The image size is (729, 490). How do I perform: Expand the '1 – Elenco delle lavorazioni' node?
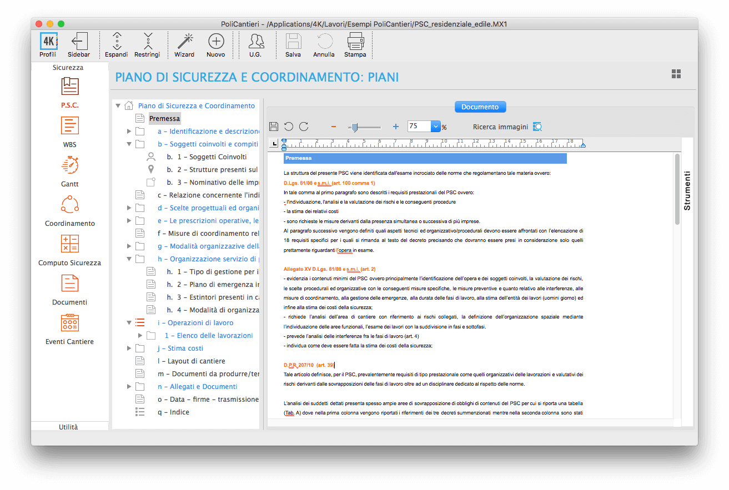tap(140, 336)
